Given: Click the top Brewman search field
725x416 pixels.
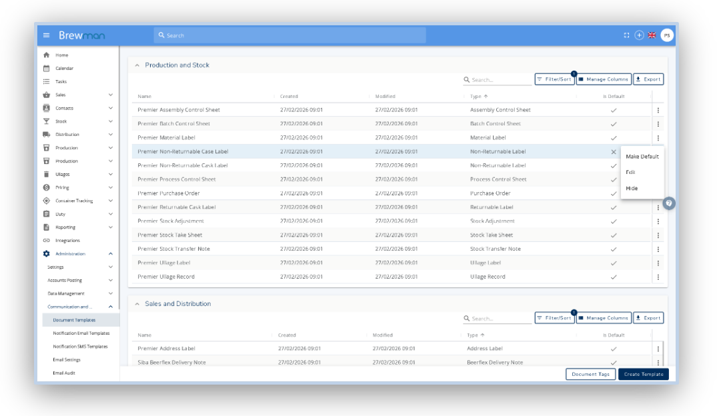Looking at the screenshot, I should click(289, 35).
